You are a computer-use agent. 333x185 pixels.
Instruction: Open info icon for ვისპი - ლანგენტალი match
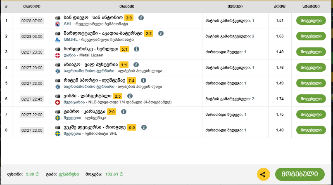[130, 96]
